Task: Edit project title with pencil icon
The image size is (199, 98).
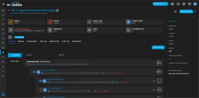Action: 57,10
